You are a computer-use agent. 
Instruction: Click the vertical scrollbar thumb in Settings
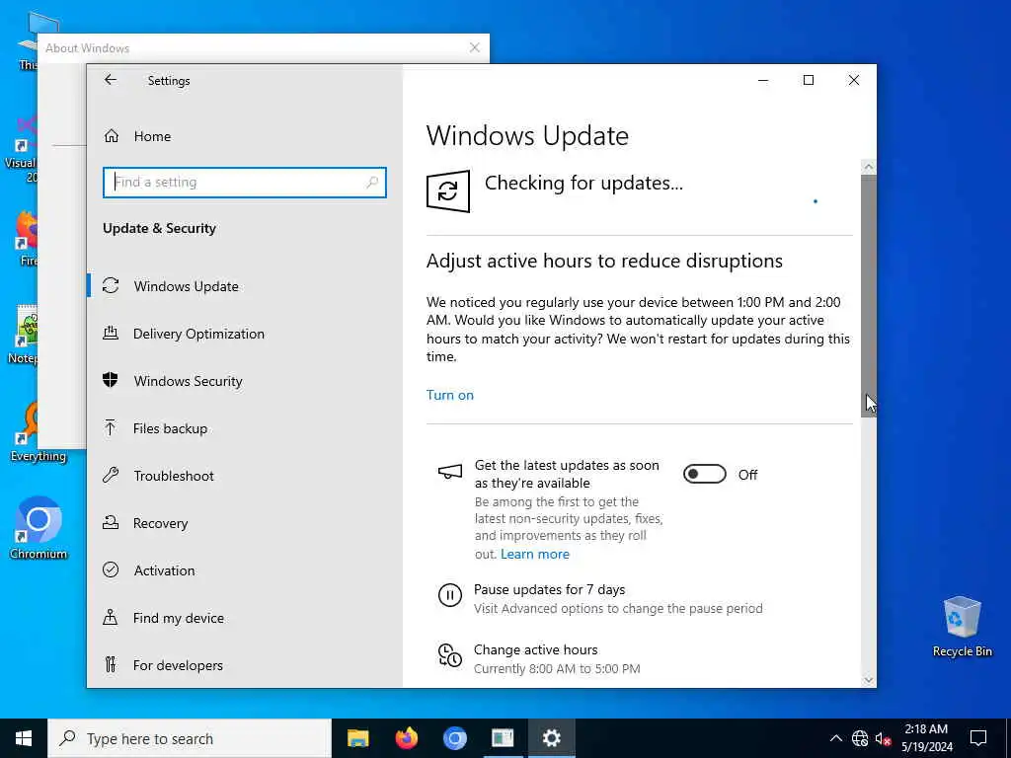tap(869, 296)
